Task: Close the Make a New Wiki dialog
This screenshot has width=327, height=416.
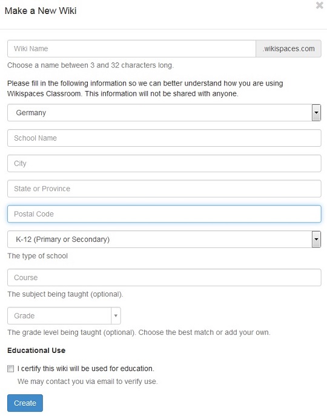Action: tap(320, 5)
